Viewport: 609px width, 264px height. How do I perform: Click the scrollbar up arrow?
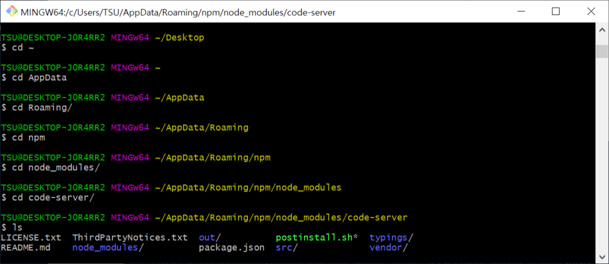tap(602, 30)
